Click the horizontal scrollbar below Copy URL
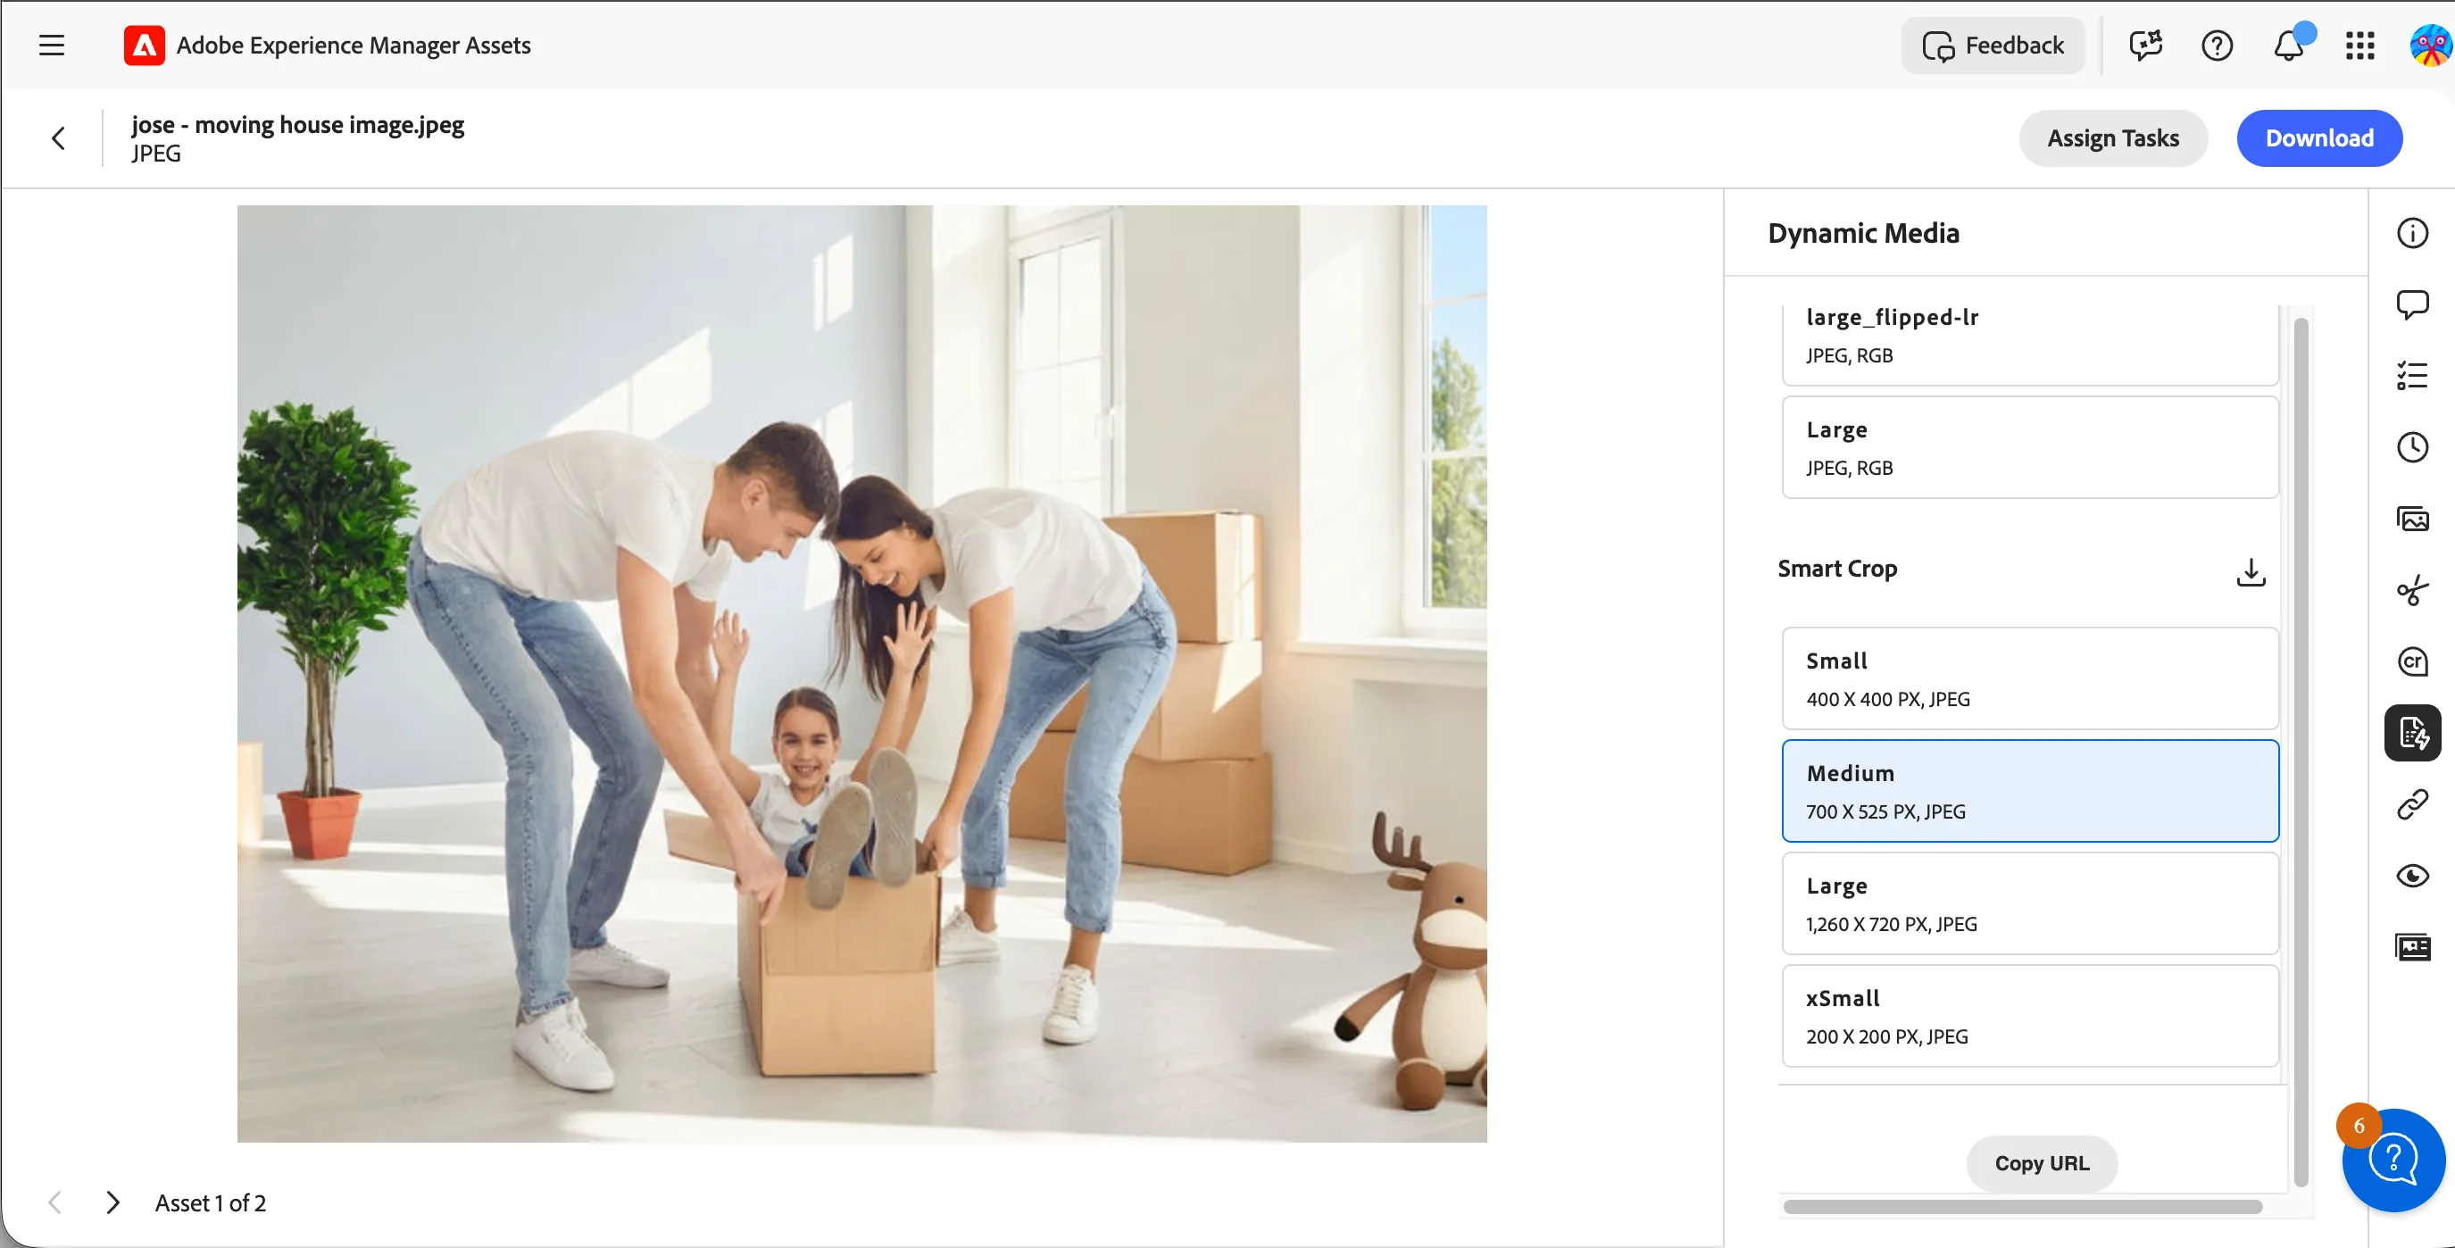The image size is (2455, 1248). (2022, 1207)
